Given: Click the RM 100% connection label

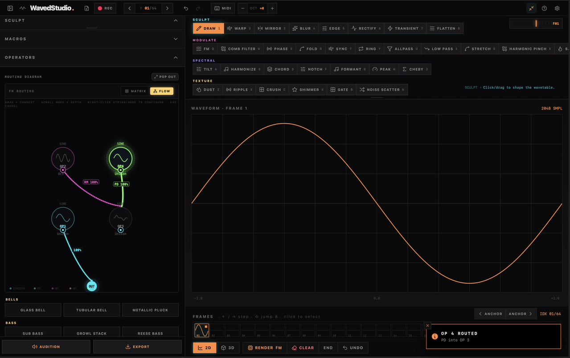Looking at the screenshot, I should tap(91, 182).
